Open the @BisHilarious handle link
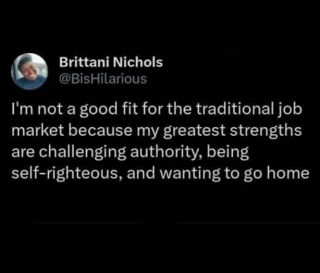 103,79
